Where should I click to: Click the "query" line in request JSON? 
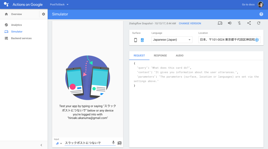(164, 68)
